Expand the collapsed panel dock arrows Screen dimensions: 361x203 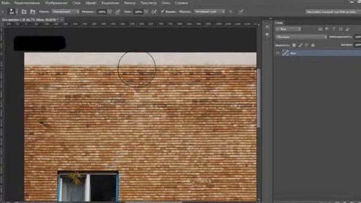click(270, 19)
